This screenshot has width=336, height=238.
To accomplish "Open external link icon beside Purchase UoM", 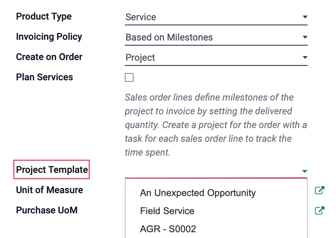I will coord(319,211).
